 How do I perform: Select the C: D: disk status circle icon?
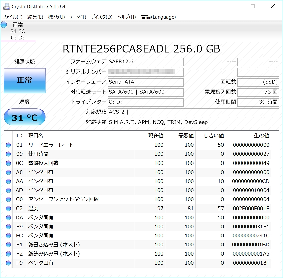pyautogui.click(x=4, y=25)
